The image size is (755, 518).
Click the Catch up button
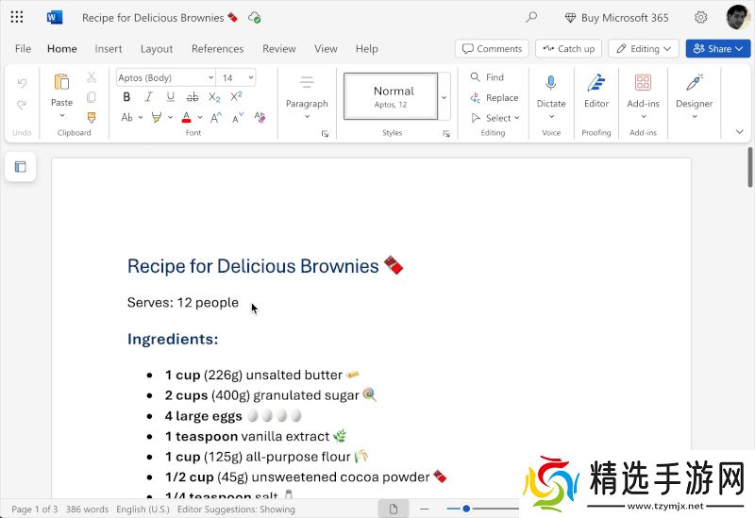(x=568, y=49)
